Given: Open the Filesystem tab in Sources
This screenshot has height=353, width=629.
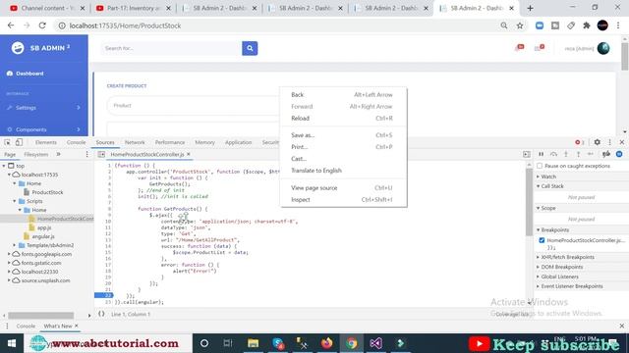Looking at the screenshot, I should coord(36,155).
